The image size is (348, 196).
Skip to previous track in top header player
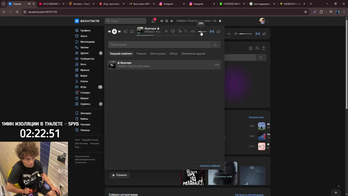point(161,21)
